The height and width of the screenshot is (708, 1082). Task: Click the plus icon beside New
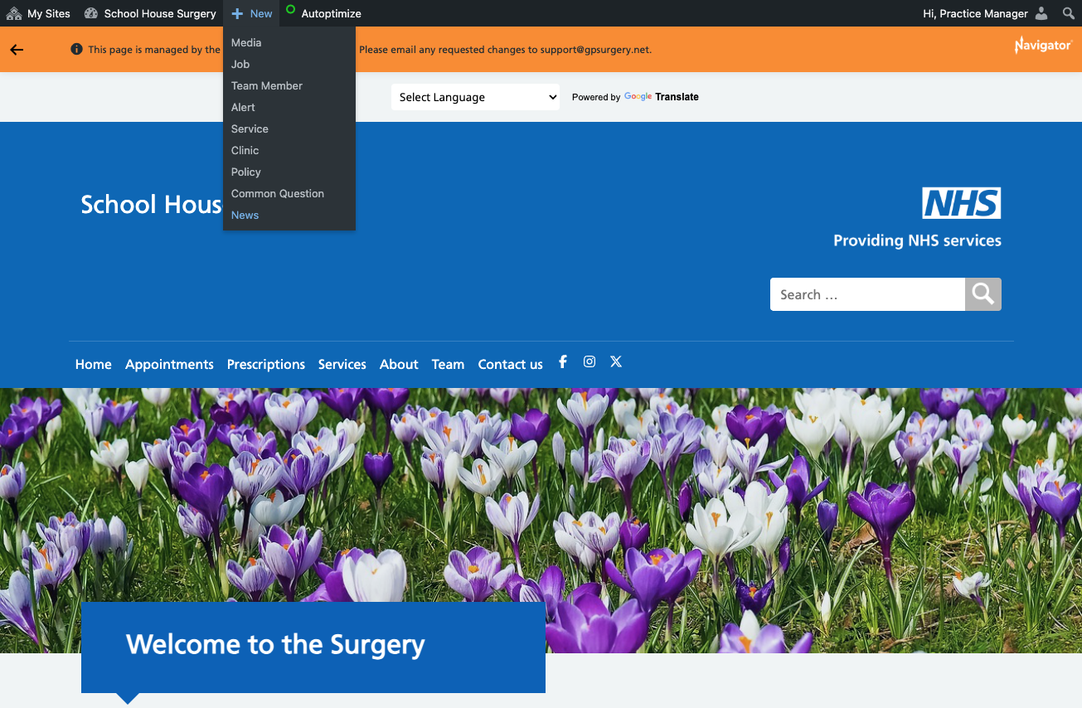(x=237, y=13)
